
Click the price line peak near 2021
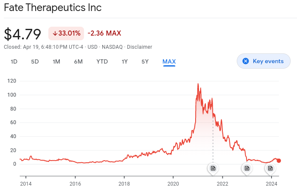[x=198, y=84]
